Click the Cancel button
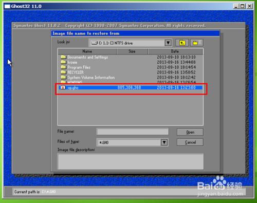The image size is (257, 203). (190, 142)
